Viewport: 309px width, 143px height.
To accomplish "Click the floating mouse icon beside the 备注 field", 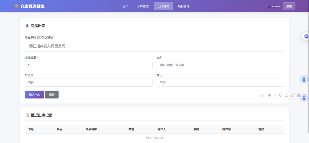I will pyautogui.click(x=304, y=79).
